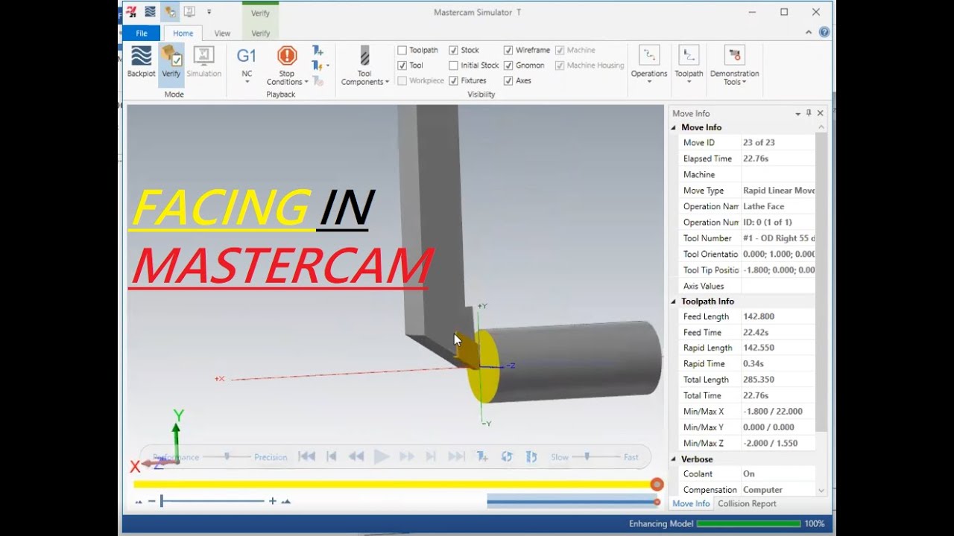Collapse the ribbon with the caret icon
The height and width of the screenshot is (536, 954).
pyautogui.click(x=809, y=33)
